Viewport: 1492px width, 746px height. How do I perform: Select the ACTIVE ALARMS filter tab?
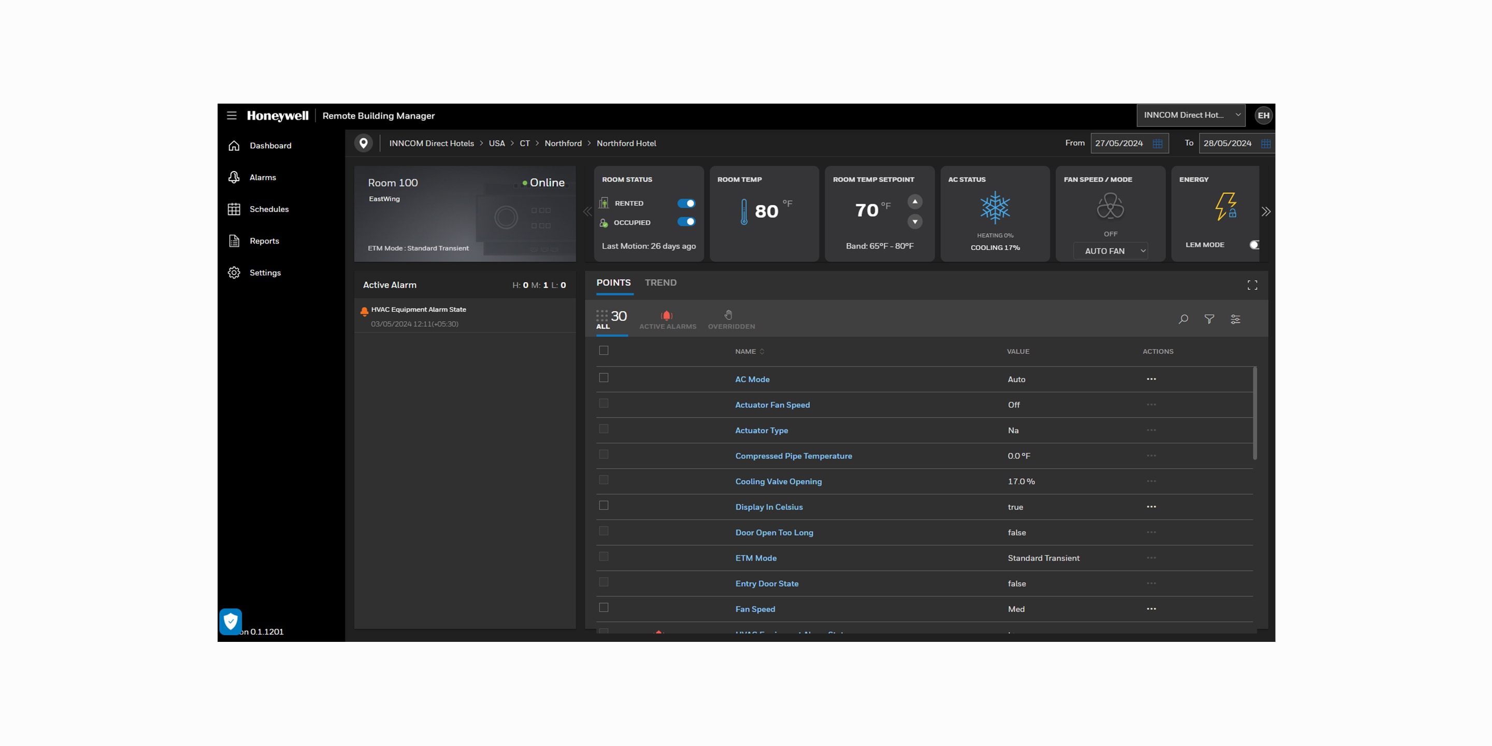pos(667,320)
